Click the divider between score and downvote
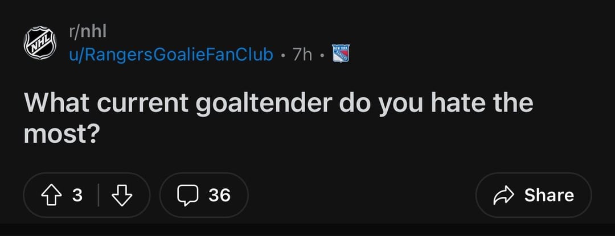Screen dimensions: 615x236 (99, 196)
